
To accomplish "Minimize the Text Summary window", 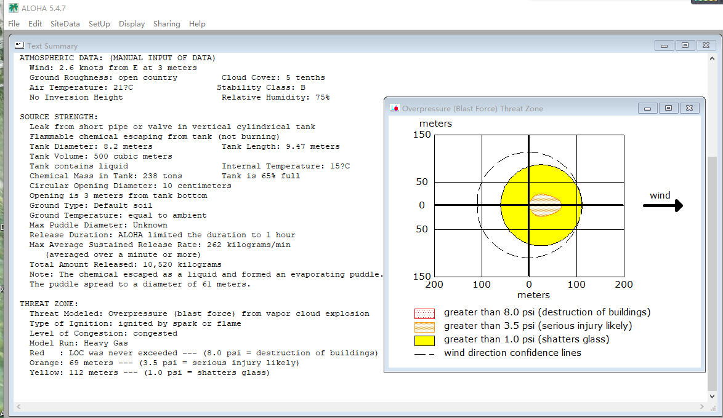I will pos(664,45).
